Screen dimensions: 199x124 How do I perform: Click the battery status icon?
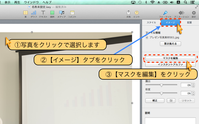(165, 2)
